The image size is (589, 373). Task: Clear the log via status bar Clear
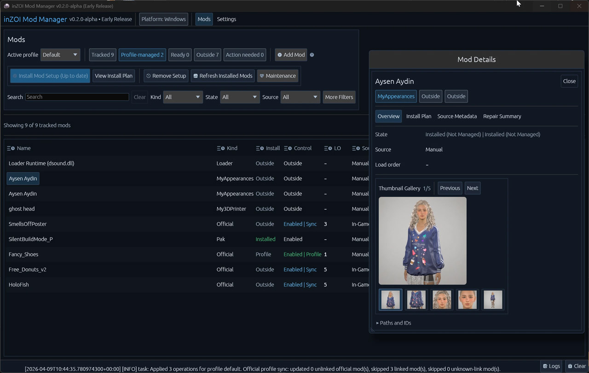(576, 366)
